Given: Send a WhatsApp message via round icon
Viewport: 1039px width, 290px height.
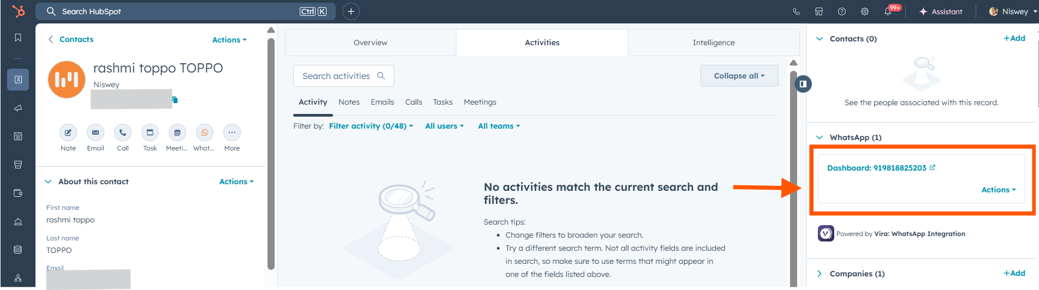Looking at the screenshot, I should coord(205,132).
